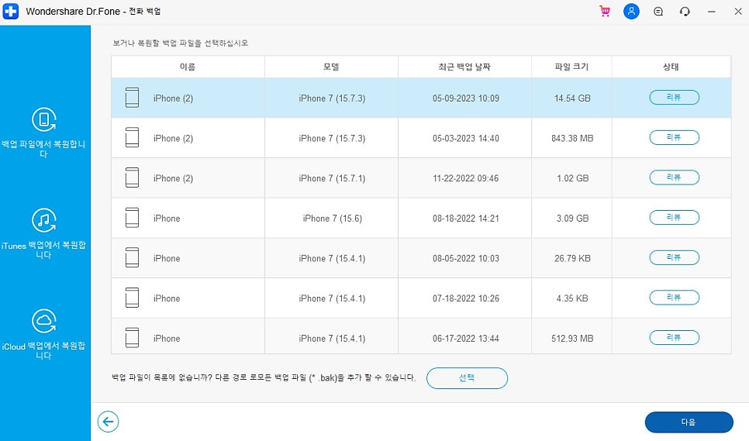Click view button for 08-18-2022 14:21 backup

click(674, 218)
